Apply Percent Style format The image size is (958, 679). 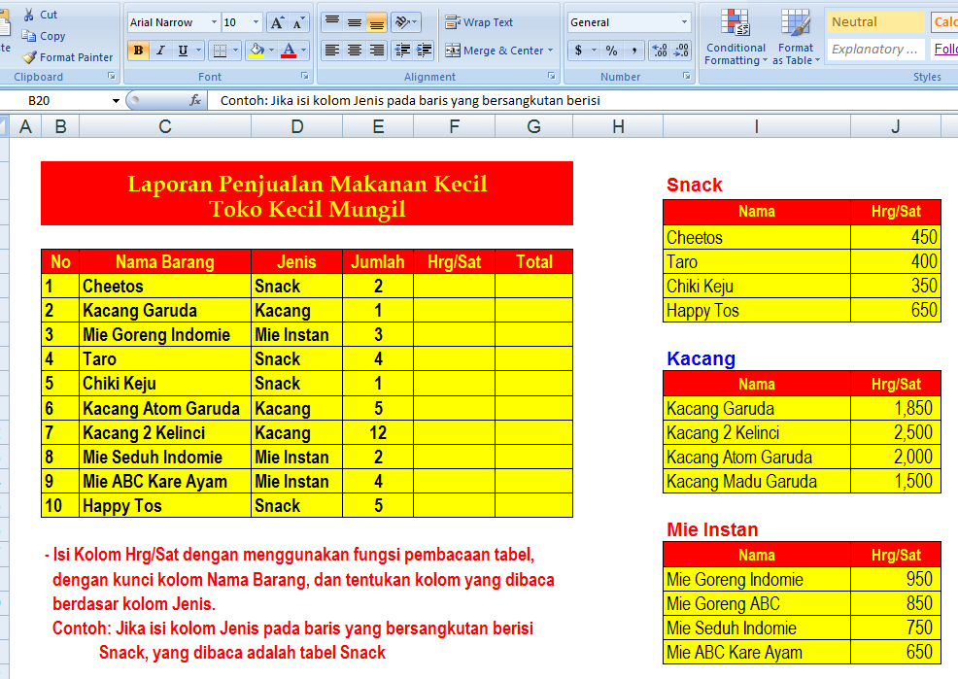[611, 51]
